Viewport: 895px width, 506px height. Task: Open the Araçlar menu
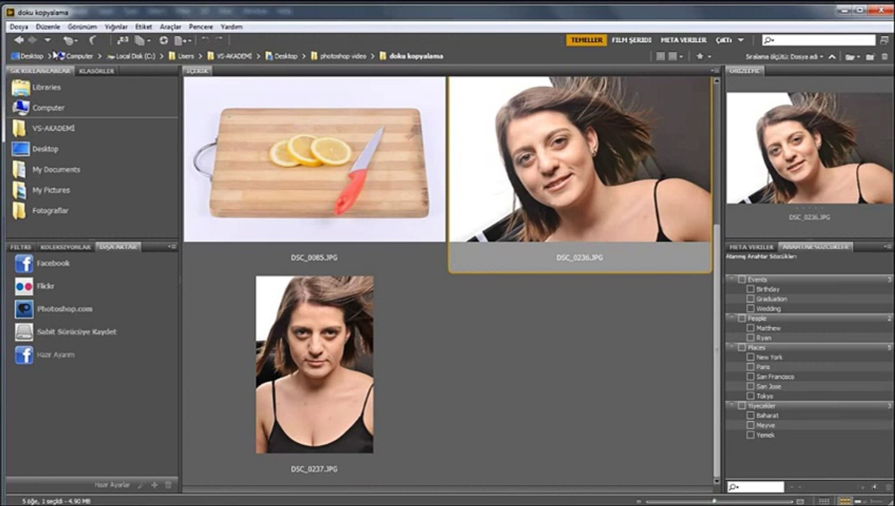pos(170,27)
